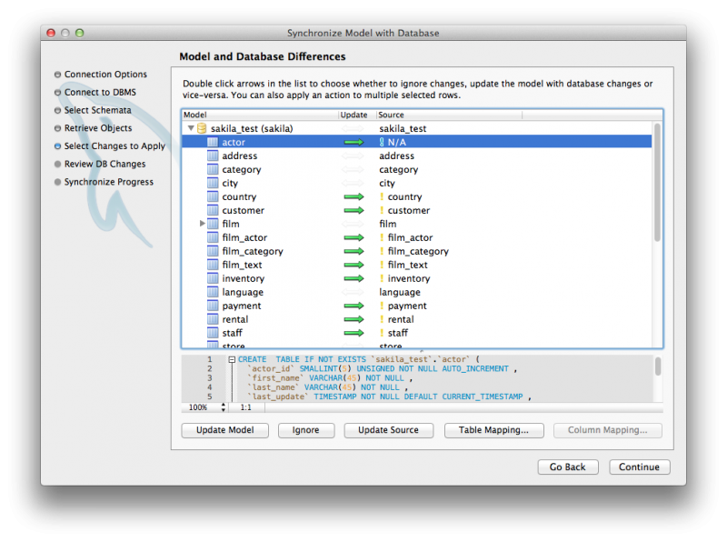
Task: Click the rental sync arrow
Action: pos(355,319)
